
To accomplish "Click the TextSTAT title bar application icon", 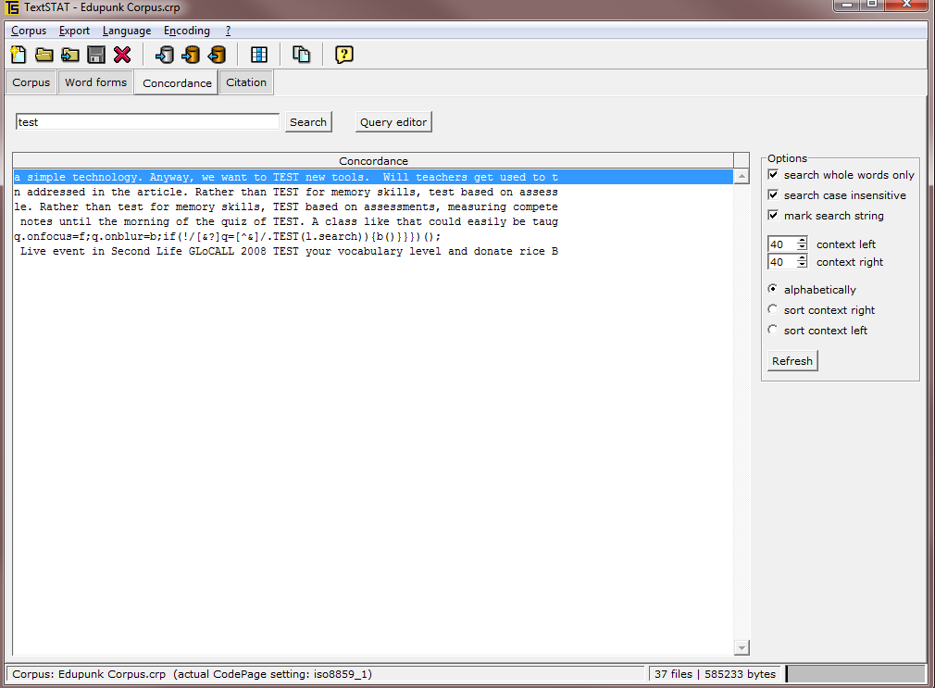I will click(x=11, y=7).
